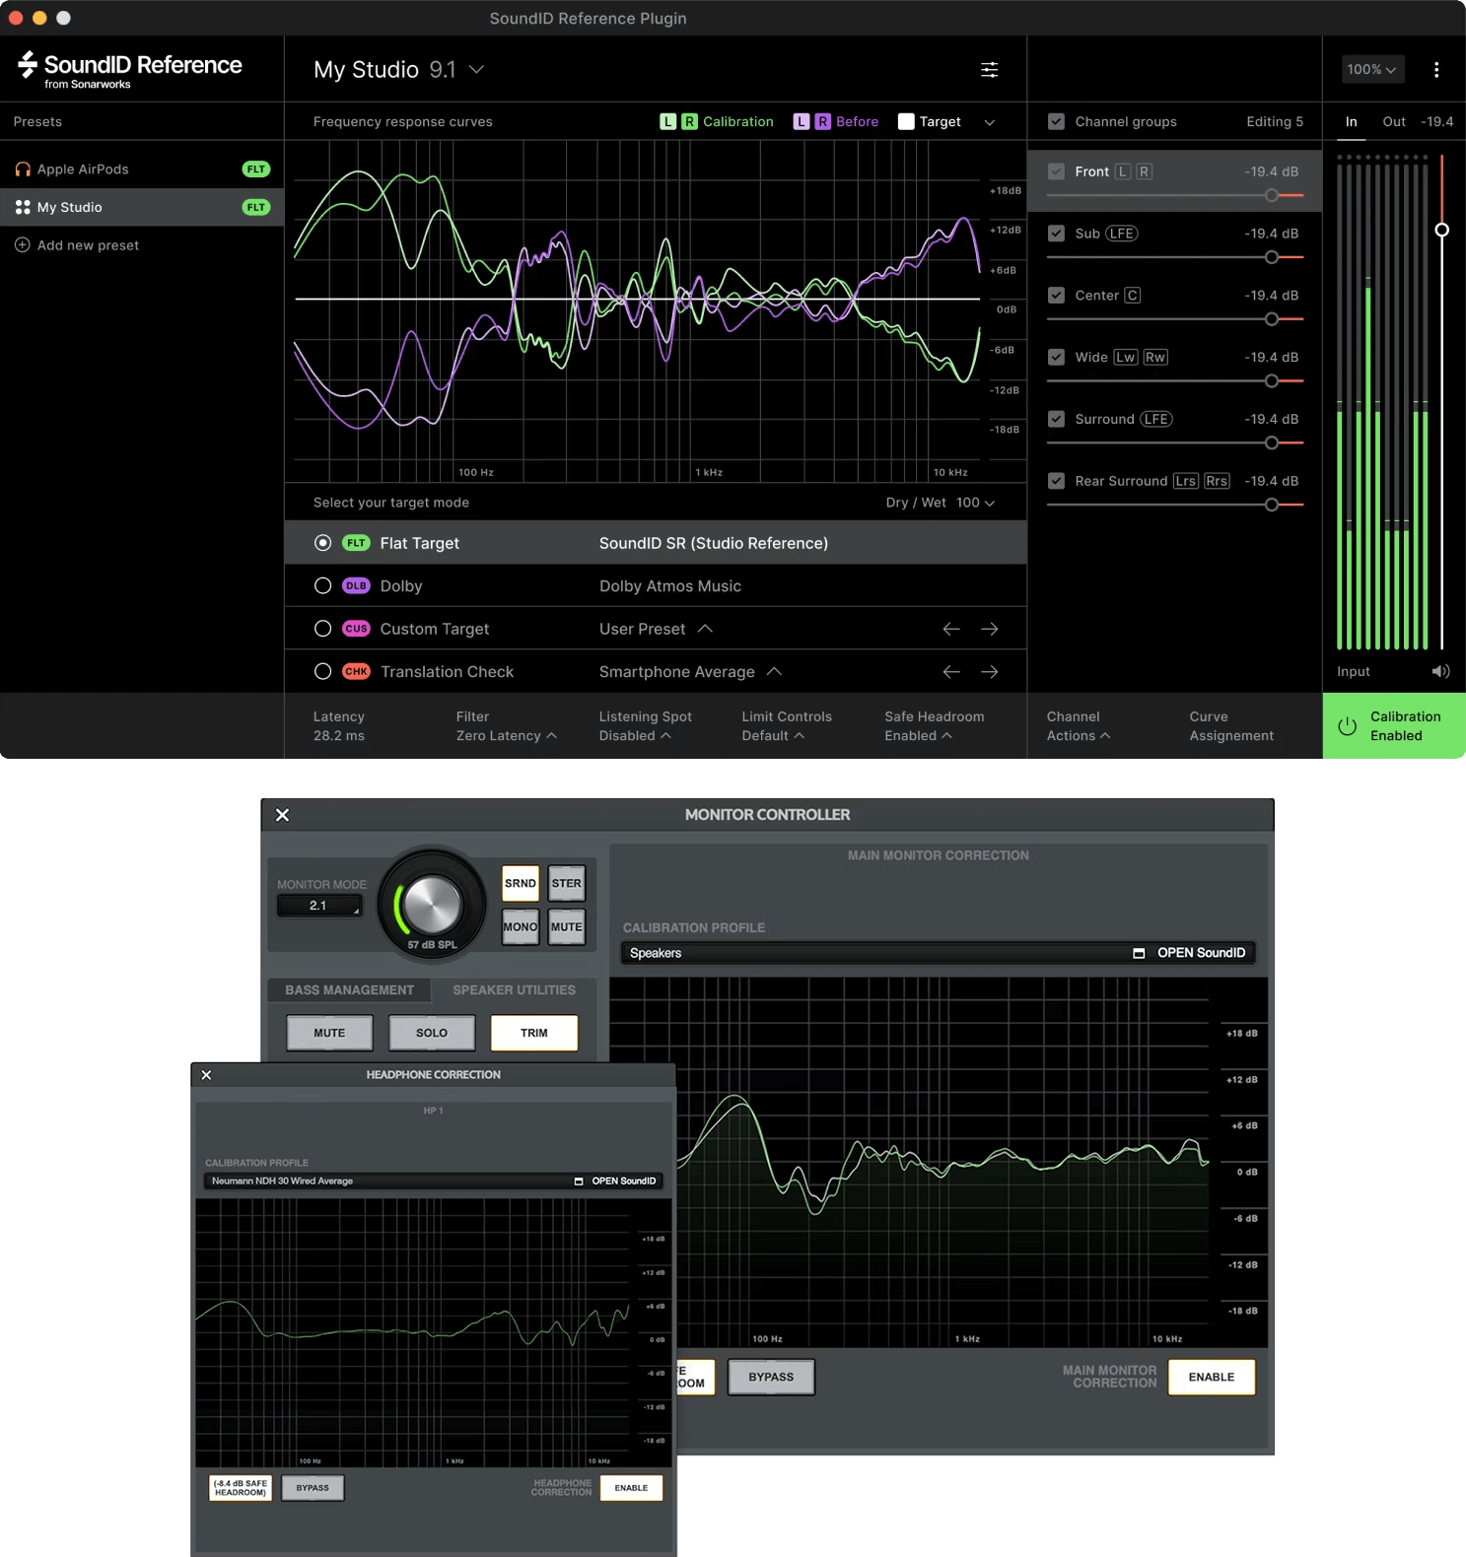Click the FLT badge on Apple AirPods
Viewport: 1466px width, 1557px height.
click(256, 169)
